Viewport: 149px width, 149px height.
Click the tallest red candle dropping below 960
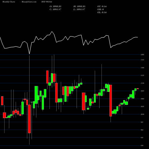[x=29, y=119]
